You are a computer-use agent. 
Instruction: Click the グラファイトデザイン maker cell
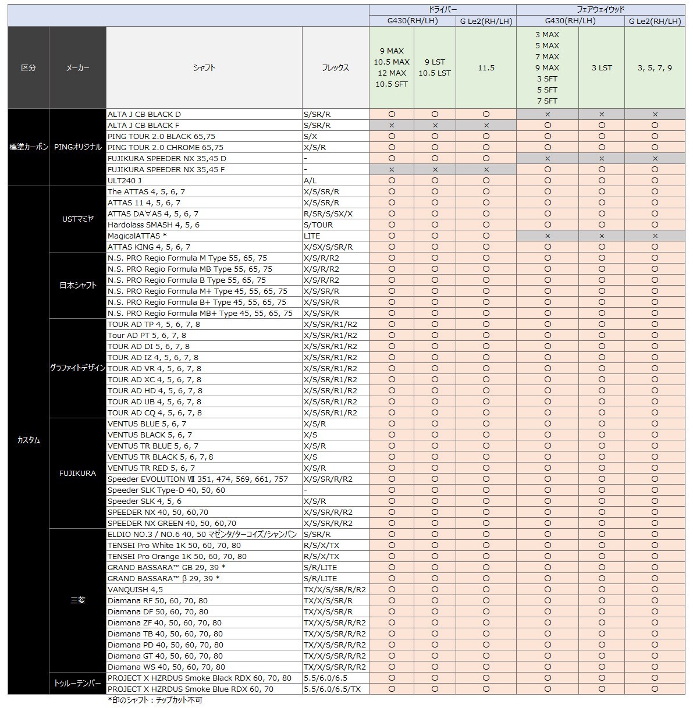point(77,368)
